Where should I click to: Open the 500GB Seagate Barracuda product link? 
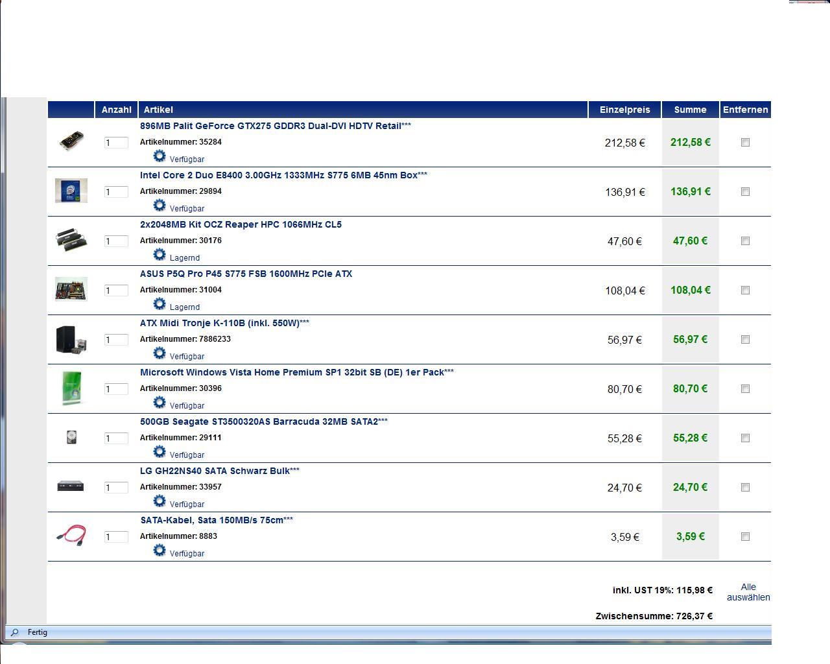click(x=264, y=421)
